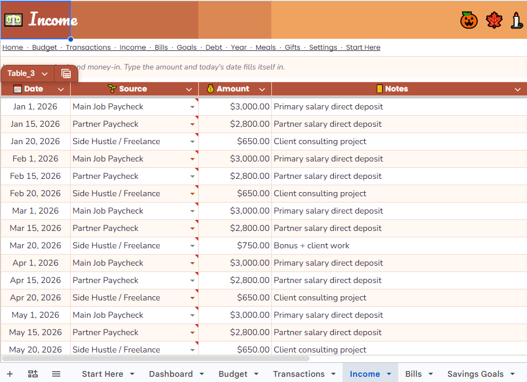Select the $2,800.00 amount in Mar 15 row
The width and height of the screenshot is (527, 382).
pyautogui.click(x=235, y=228)
